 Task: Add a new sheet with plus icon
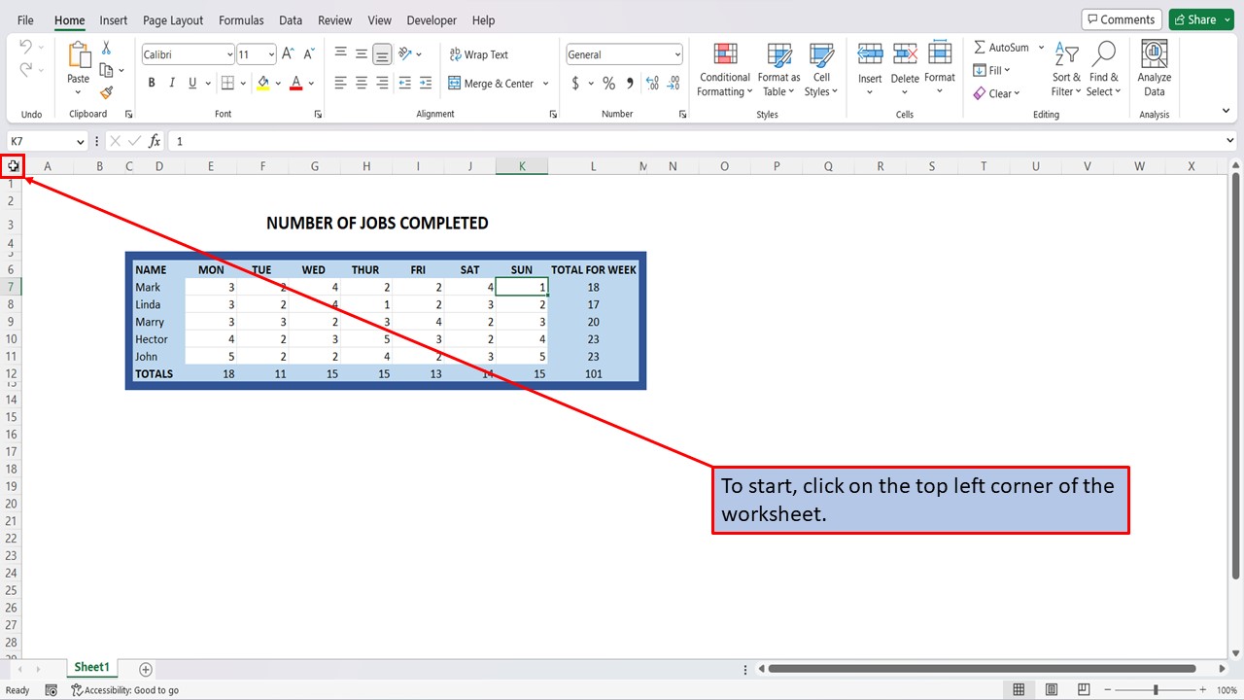point(146,669)
